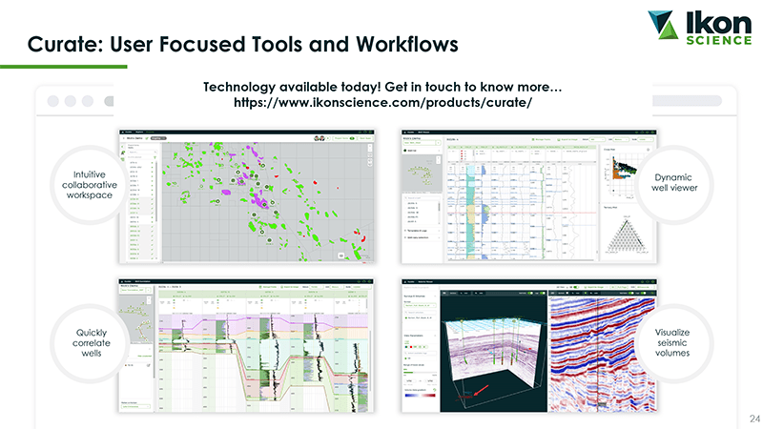Viewport: 763px width, 429px height.
Task: Toggle the rightmost switch in the 3D view header
Action: [542, 294]
